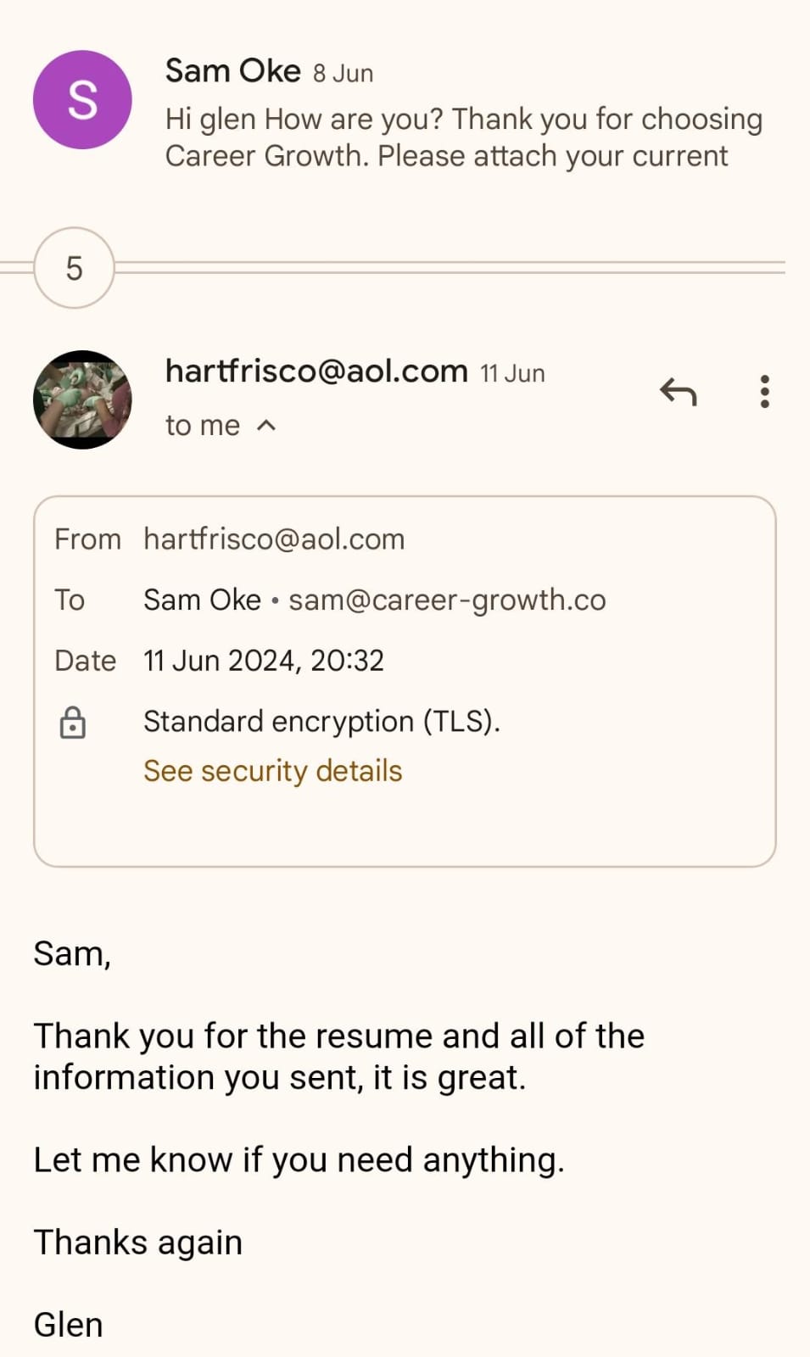Tap the sam@career-growth.co recipient address

pyautogui.click(x=447, y=600)
